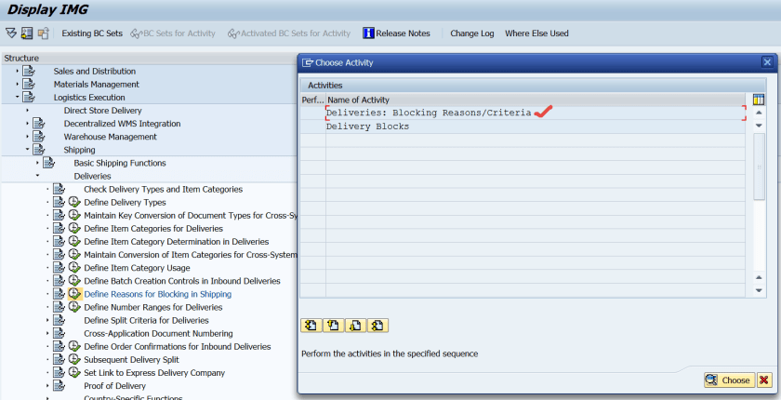Viewport: 781px width, 400px height.
Task: Open the column layout icon in Activities table
Action: pyautogui.click(x=759, y=100)
